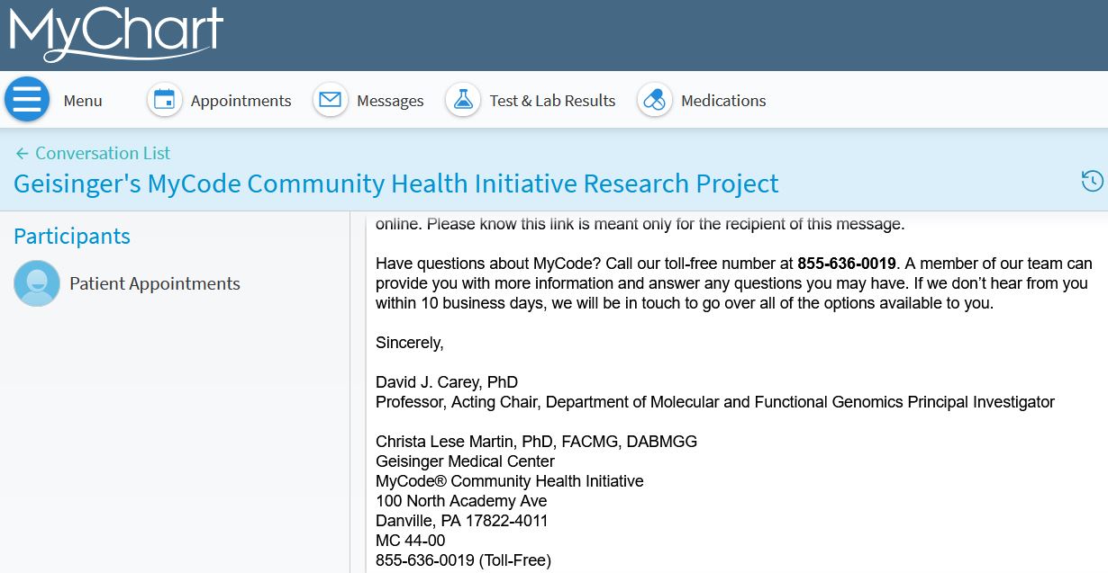Viewport: 1108px width, 573px height.
Task: Go back to Conversation List
Action: [93, 153]
